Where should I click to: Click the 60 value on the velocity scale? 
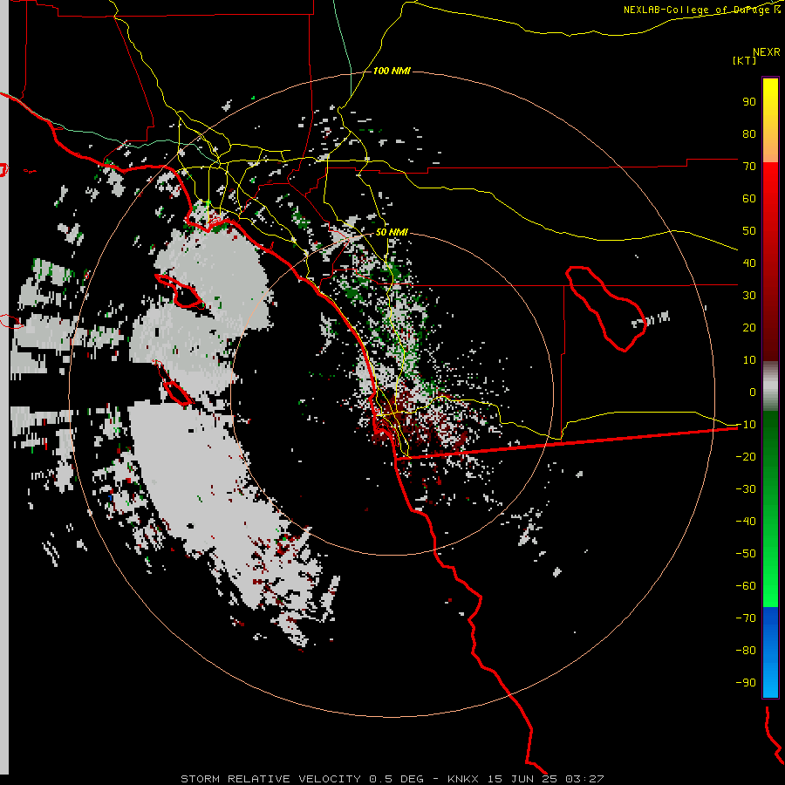tap(749, 198)
